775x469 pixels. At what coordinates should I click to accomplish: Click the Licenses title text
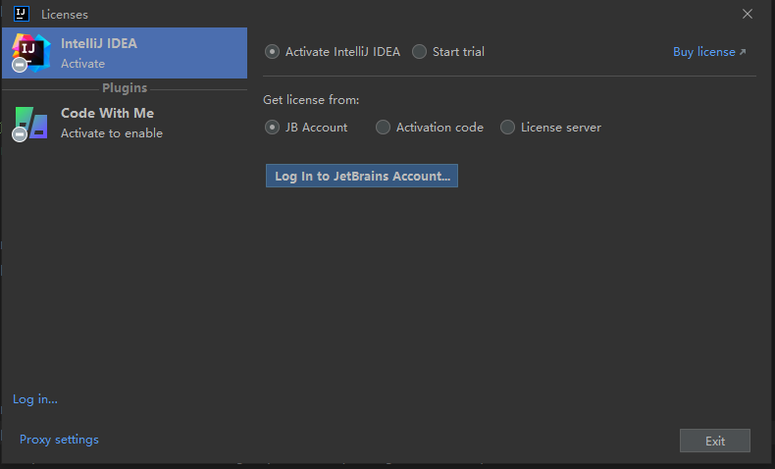pyautogui.click(x=65, y=14)
